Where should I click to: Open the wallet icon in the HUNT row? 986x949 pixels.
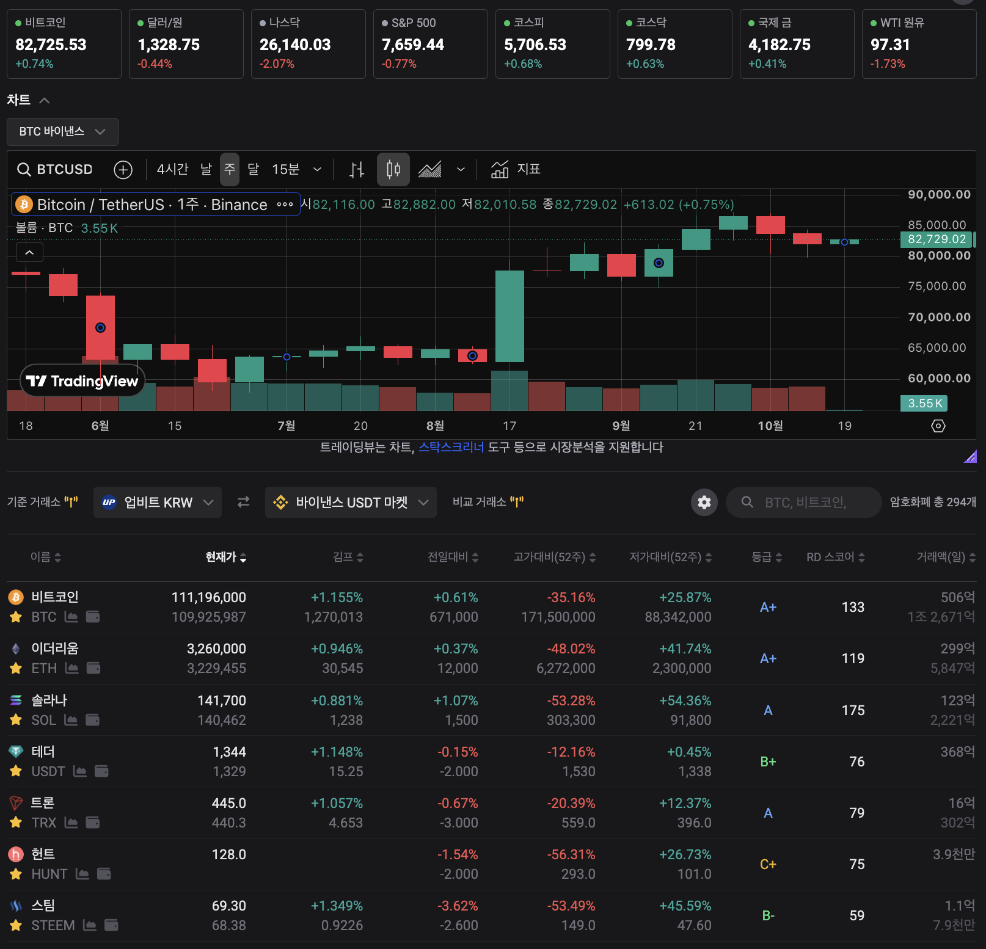[104, 874]
